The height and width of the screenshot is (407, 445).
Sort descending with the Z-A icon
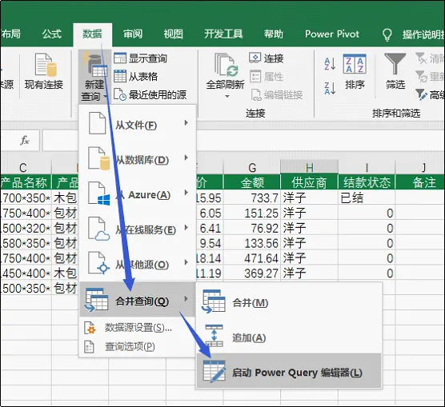click(330, 88)
